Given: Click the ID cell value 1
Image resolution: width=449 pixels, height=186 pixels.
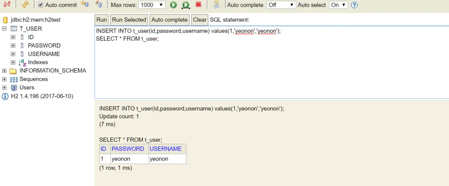Looking at the screenshot, I should pyautogui.click(x=105, y=159).
